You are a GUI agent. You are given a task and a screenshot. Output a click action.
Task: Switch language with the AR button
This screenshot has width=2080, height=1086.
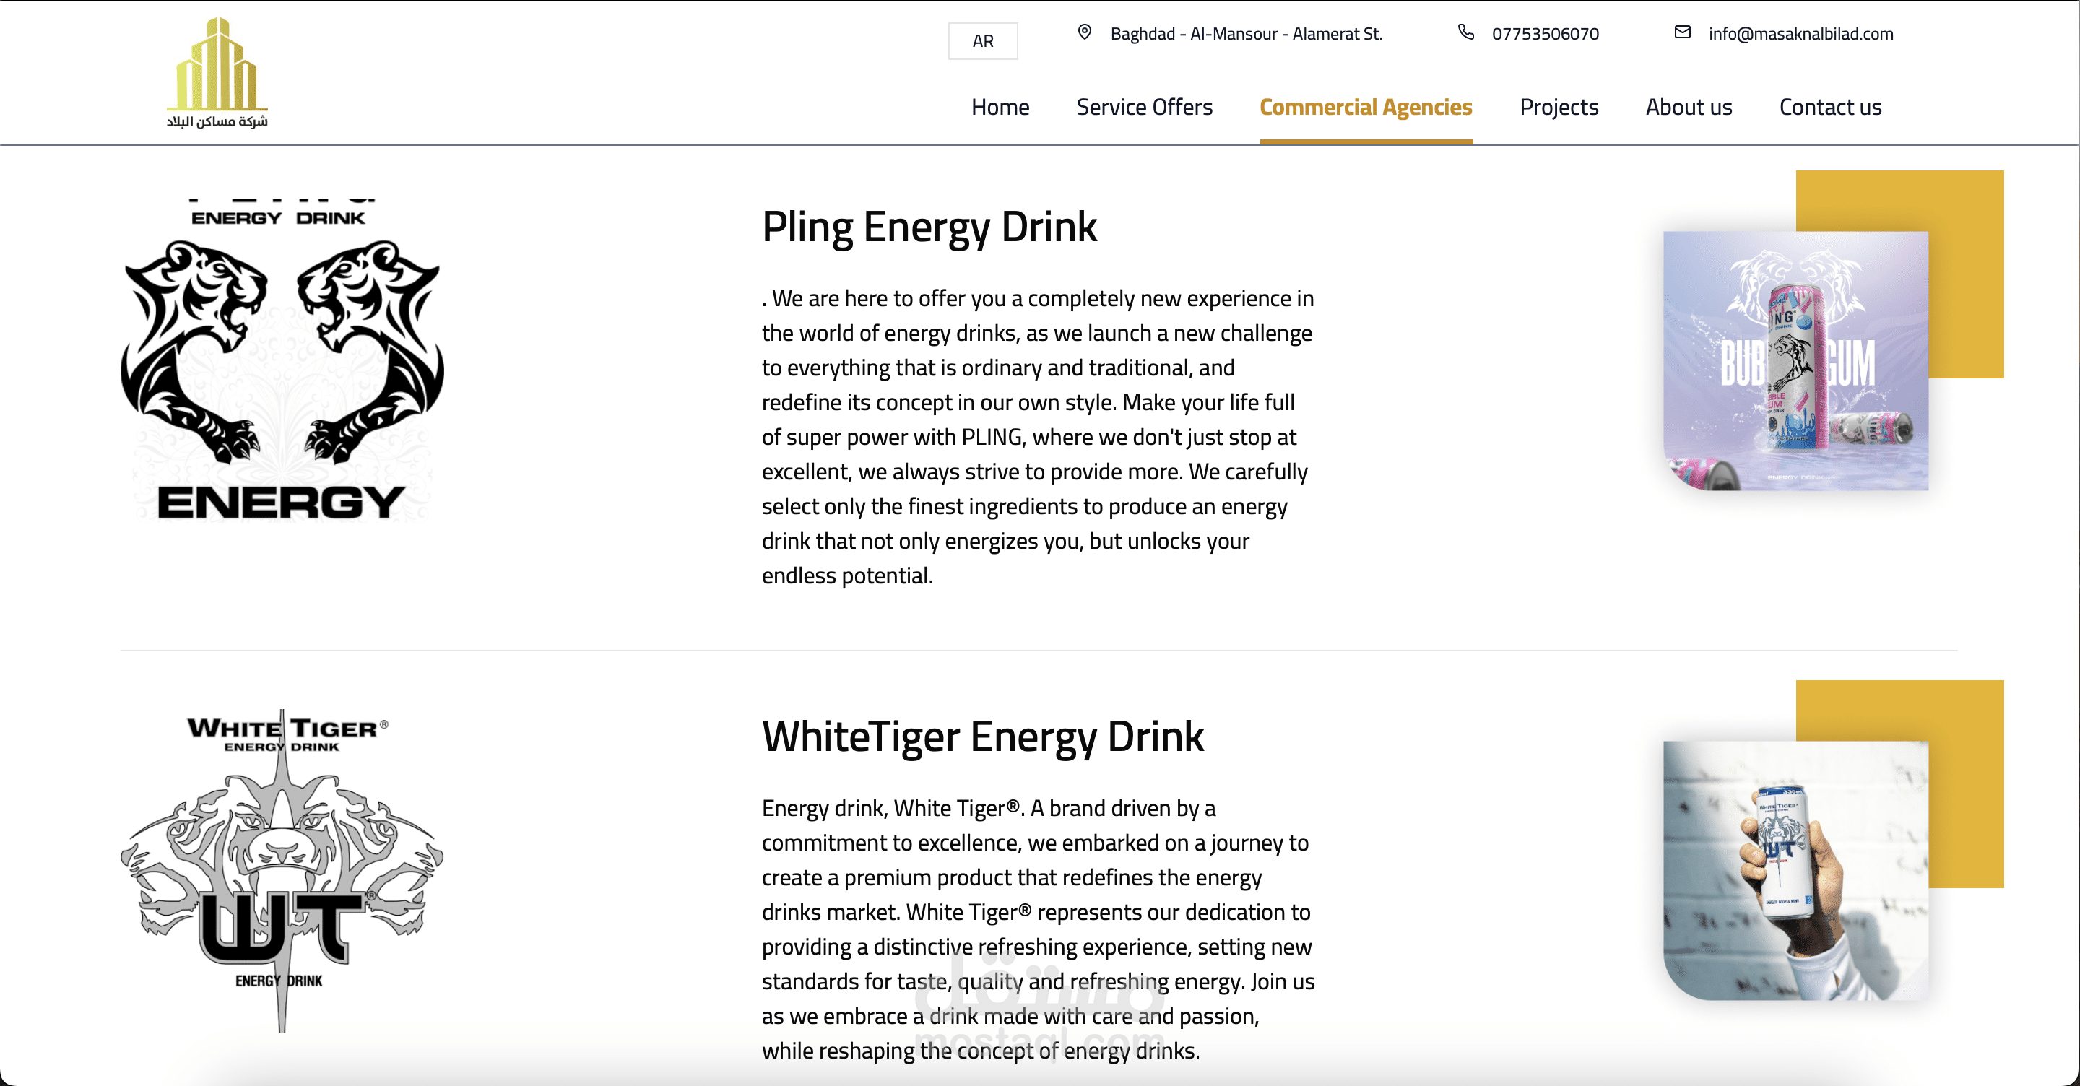[x=983, y=41]
